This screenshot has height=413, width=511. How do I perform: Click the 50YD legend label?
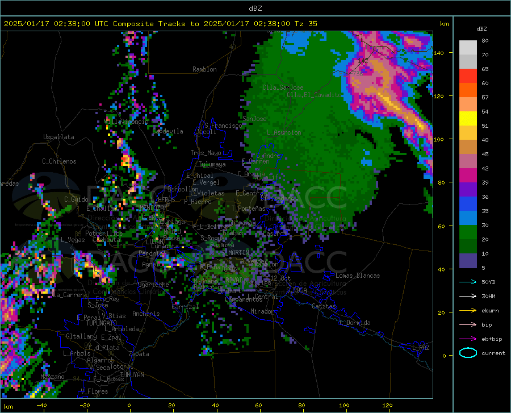[x=488, y=282]
